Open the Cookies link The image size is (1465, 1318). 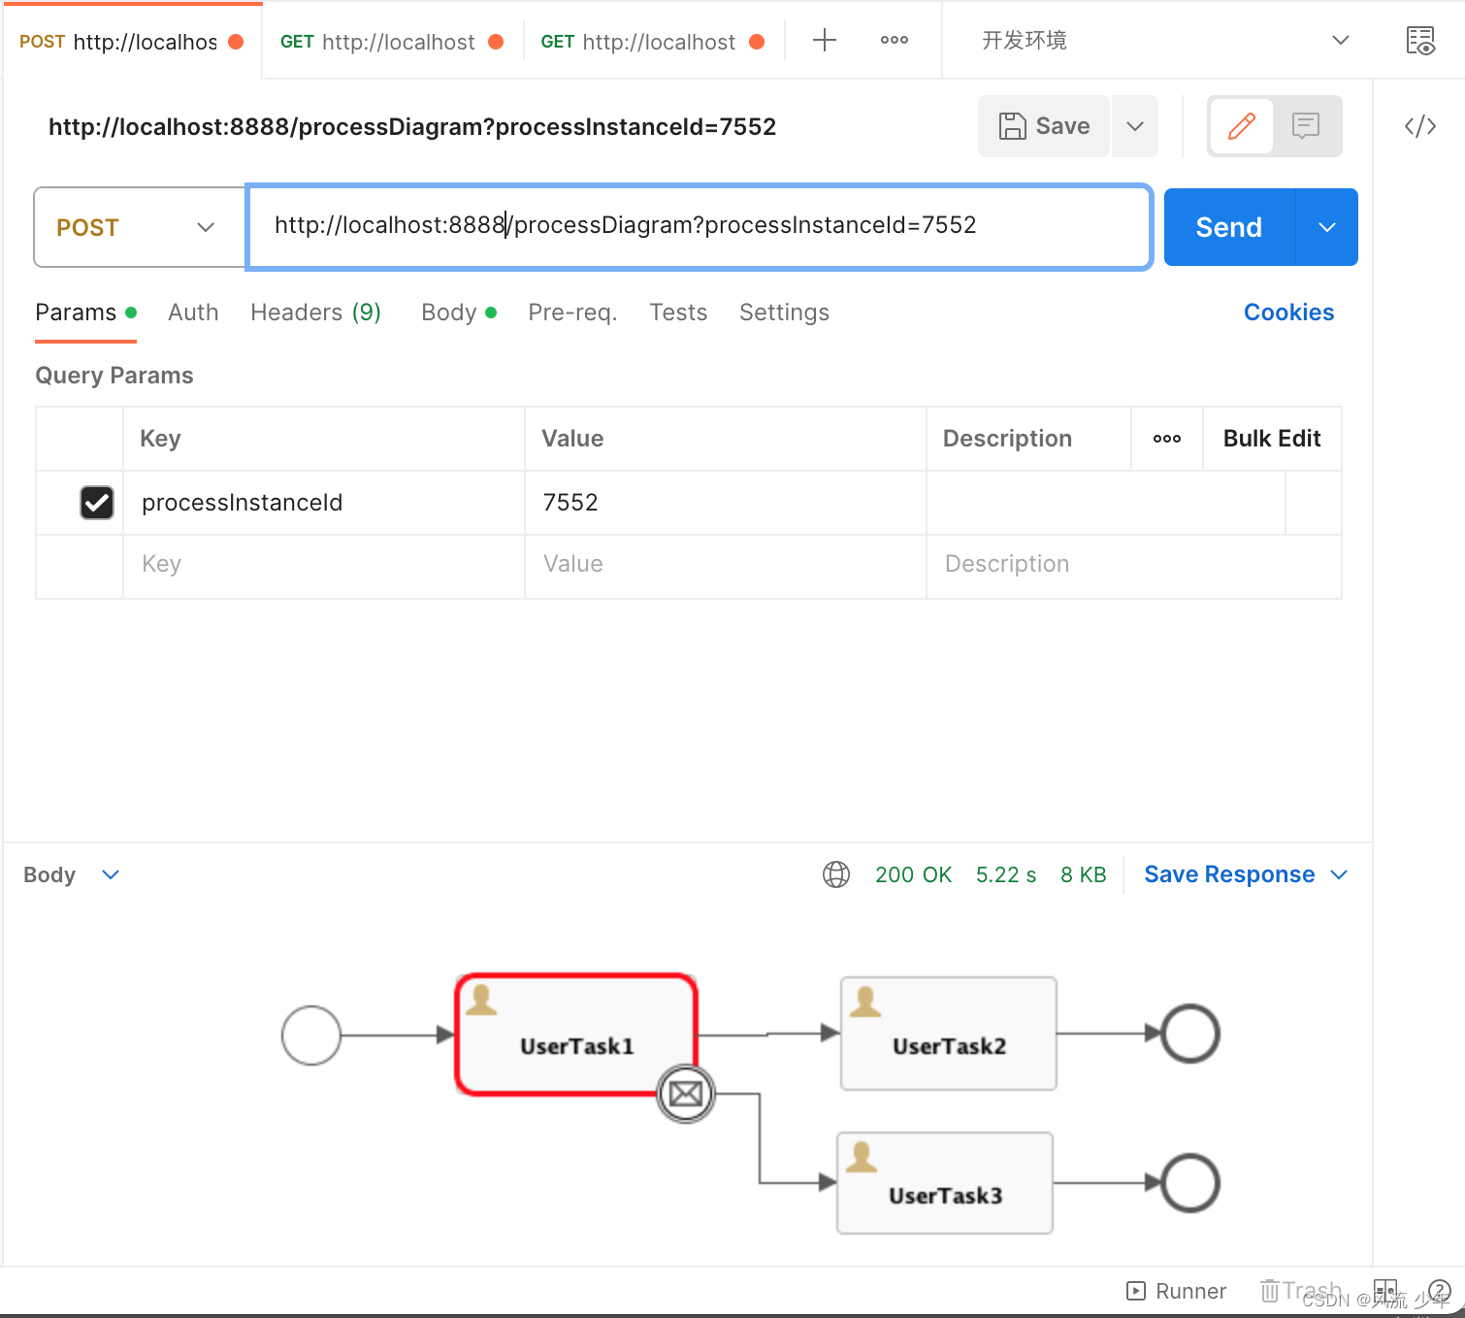pos(1288,313)
